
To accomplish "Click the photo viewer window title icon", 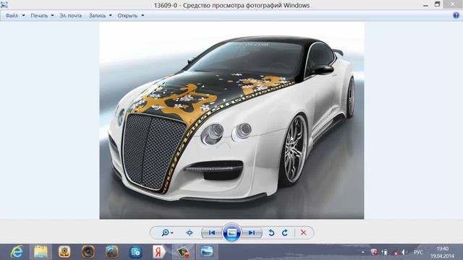I will click(x=4, y=5).
